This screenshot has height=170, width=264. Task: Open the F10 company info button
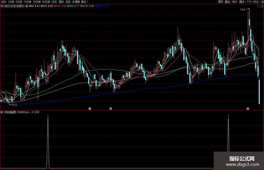(x=249, y=2)
